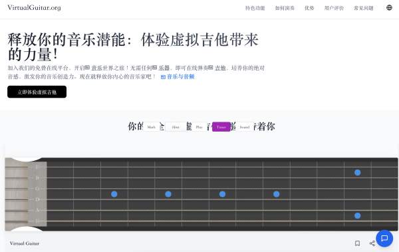Open the blue chat bubble button
The image size is (399, 252).
[x=384, y=238]
